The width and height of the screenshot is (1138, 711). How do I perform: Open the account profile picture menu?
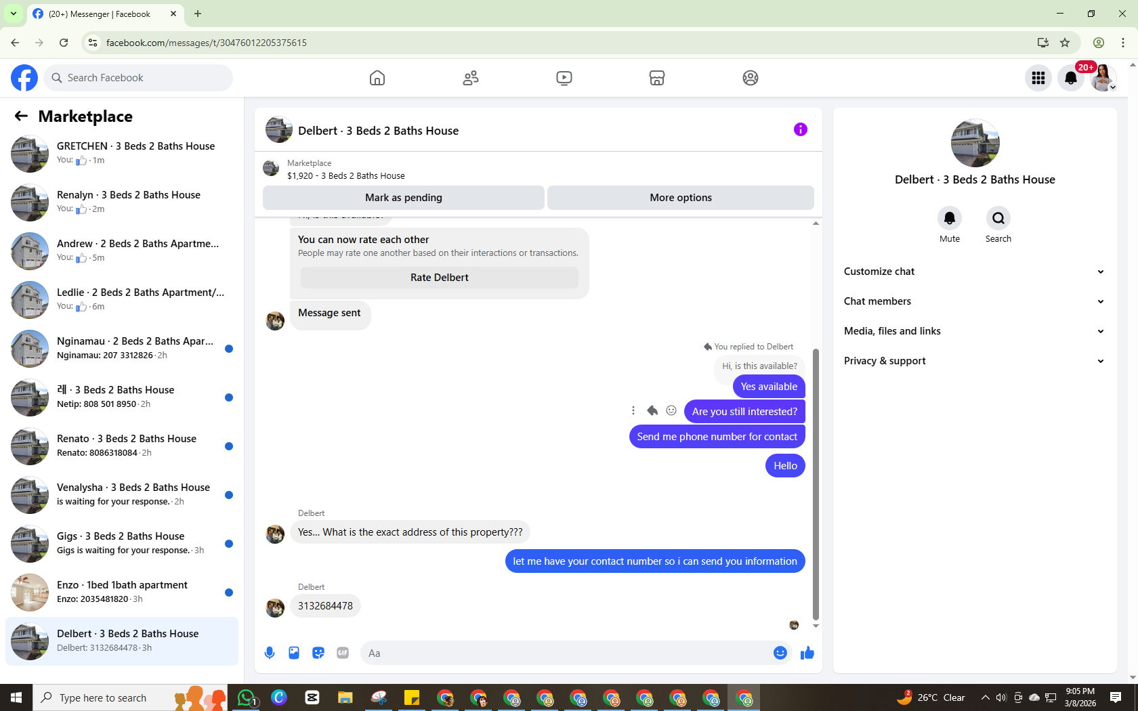[x=1103, y=78]
